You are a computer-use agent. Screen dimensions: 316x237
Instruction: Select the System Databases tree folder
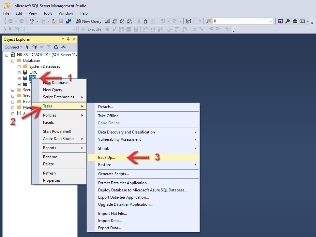pyautogui.click(x=45, y=66)
